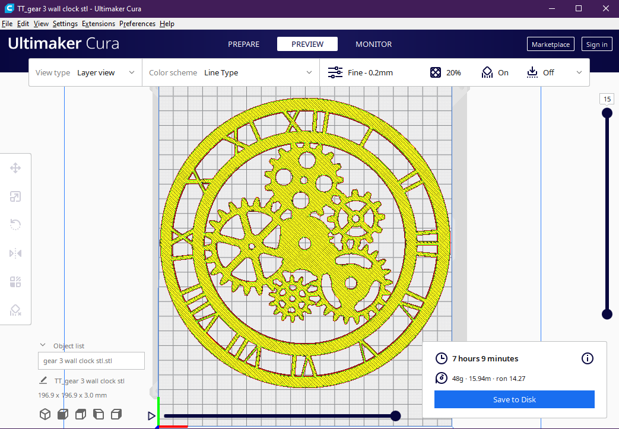This screenshot has width=619, height=429.
Task: Click the 20% infill value
Action: point(453,72)
